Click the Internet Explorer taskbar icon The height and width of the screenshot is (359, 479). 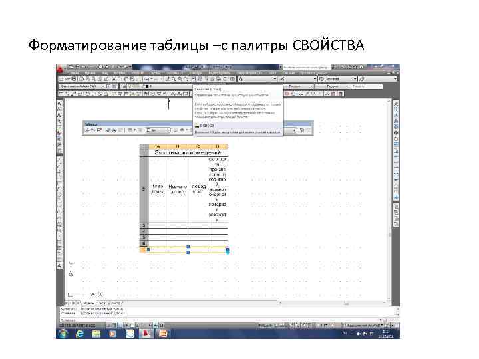79,334
